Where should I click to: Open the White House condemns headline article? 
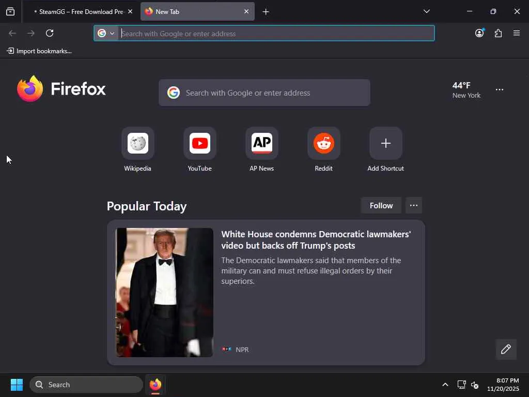[x=316, y=240]
